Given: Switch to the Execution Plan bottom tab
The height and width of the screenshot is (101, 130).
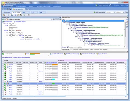Looking at the screenshot, I should (66, 49).
